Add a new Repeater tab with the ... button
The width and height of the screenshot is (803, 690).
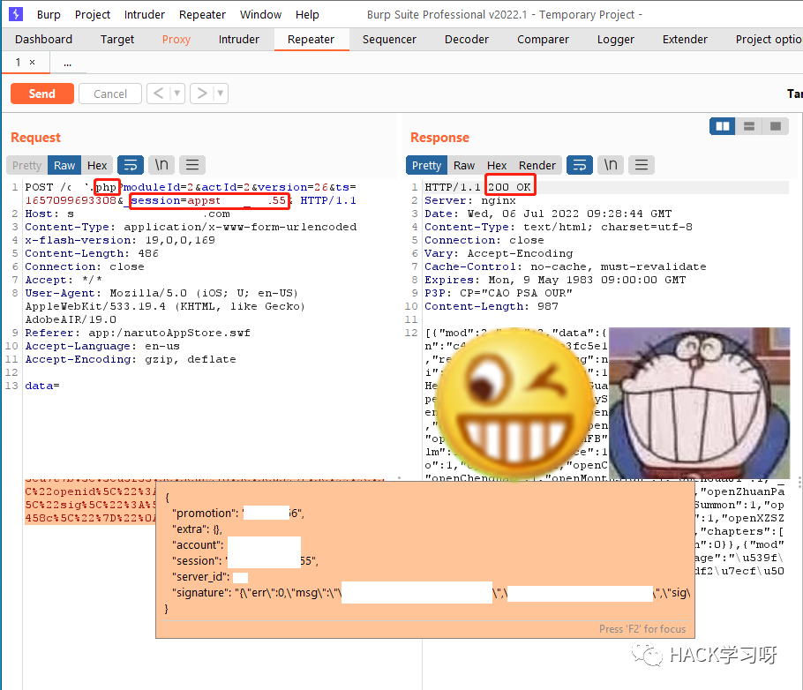pos(68,63)
